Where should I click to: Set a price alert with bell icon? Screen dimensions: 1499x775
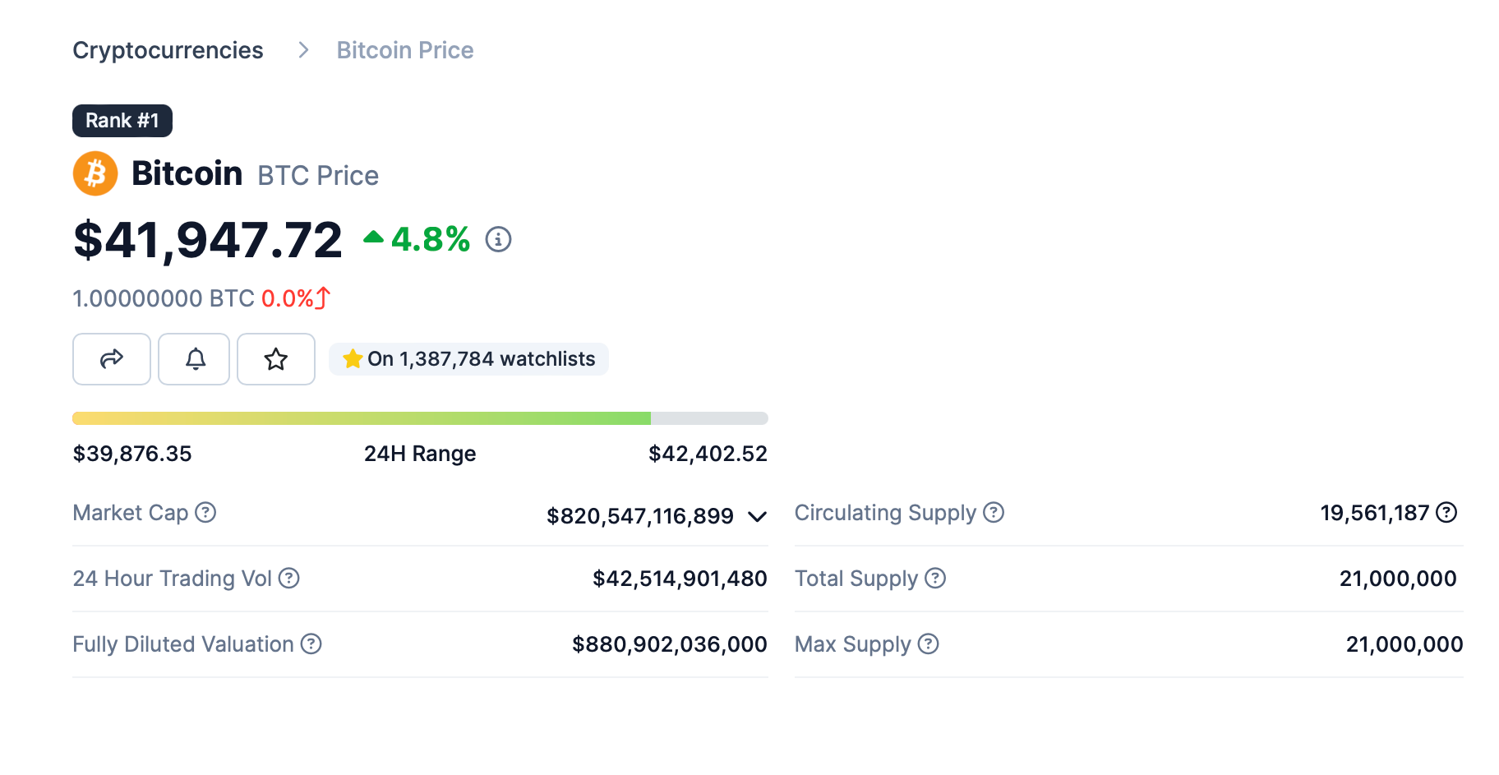[x=195, y=359]
